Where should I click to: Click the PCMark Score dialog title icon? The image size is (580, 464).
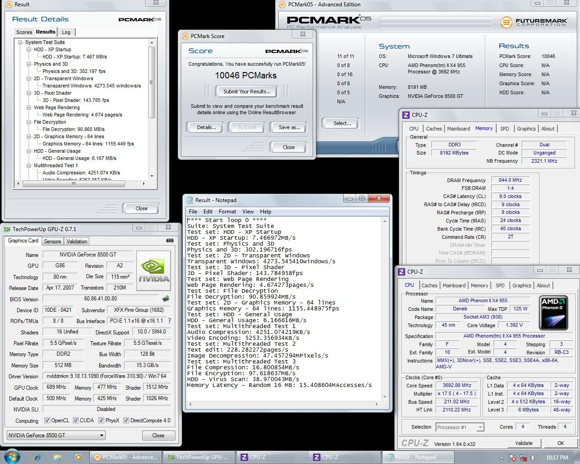tap(184, 36)
